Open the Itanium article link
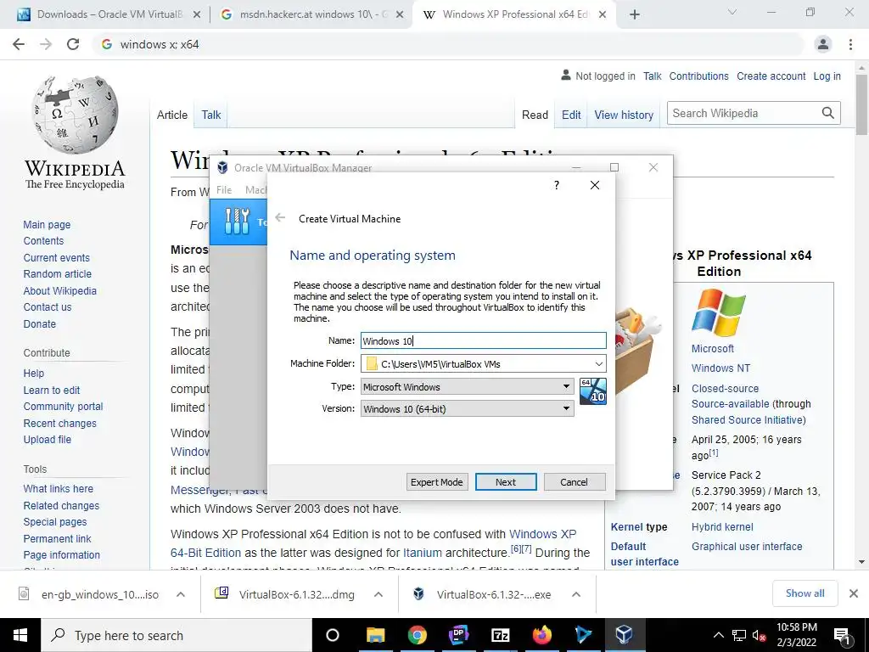 [x=423, y=553]
